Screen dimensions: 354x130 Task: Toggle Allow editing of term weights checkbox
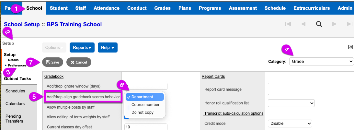pyautogui.click(x=127, y=117)
